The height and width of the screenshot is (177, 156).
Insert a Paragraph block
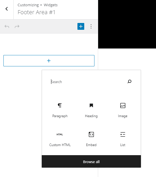[60, 110]
